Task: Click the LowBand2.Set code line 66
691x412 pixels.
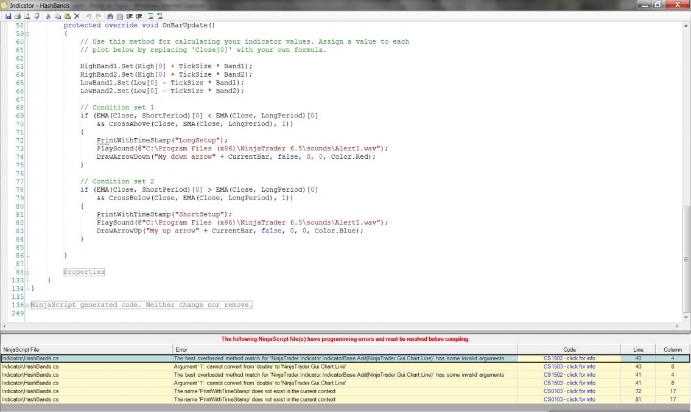Action: pos(162,91)
